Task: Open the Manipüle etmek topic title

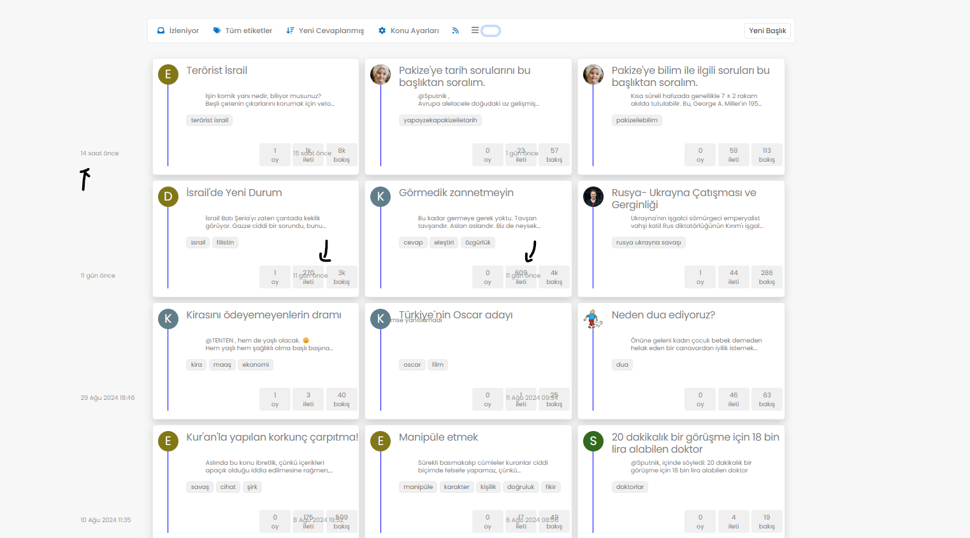Action: point(438,437)
